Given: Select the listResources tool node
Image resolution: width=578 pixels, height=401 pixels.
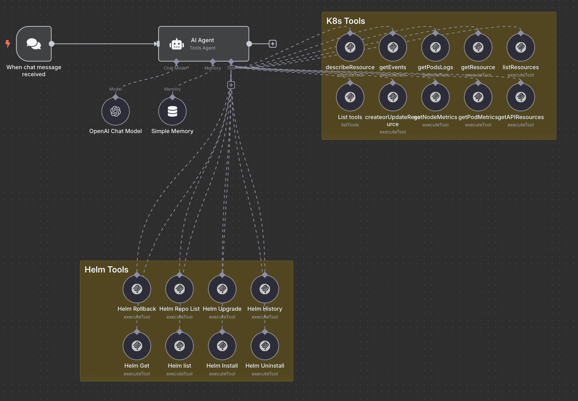Looking at the screenshot, I should pyautogui.click(x=521, y=47).
